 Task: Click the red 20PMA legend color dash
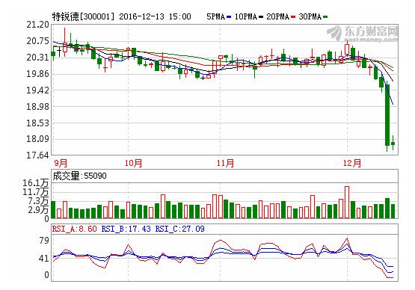tap(293, 17)
